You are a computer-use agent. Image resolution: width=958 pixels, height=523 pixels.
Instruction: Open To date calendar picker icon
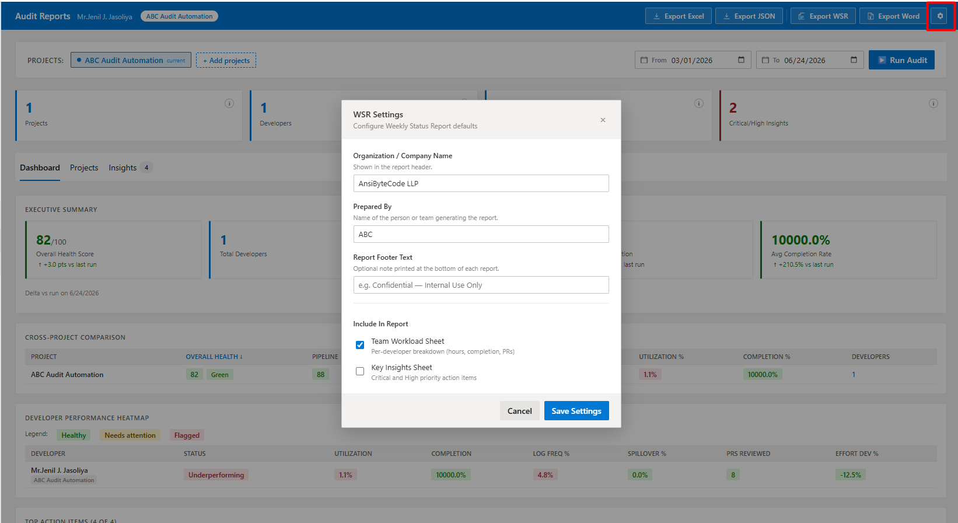click(854, 60)
